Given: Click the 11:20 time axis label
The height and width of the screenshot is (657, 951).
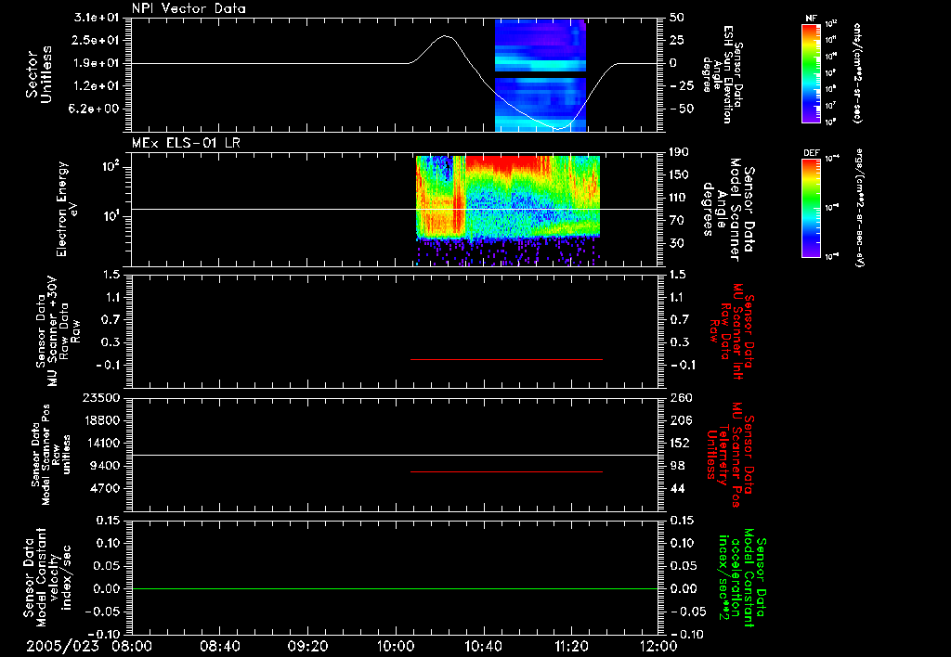Looking at the screenshot, I should pyautogui.click(x=571, y=646).
